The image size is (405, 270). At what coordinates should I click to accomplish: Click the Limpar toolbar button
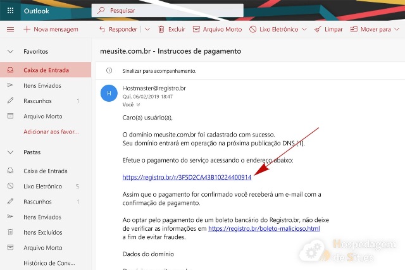coord(328,29)
